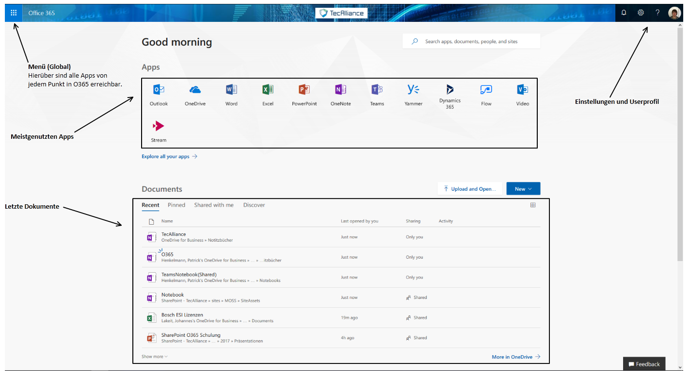Image resolution: width=690 pixels, height=379 pixels.
Task: Click the 19m ago timestamp
Action: click(x=349, y=318)
